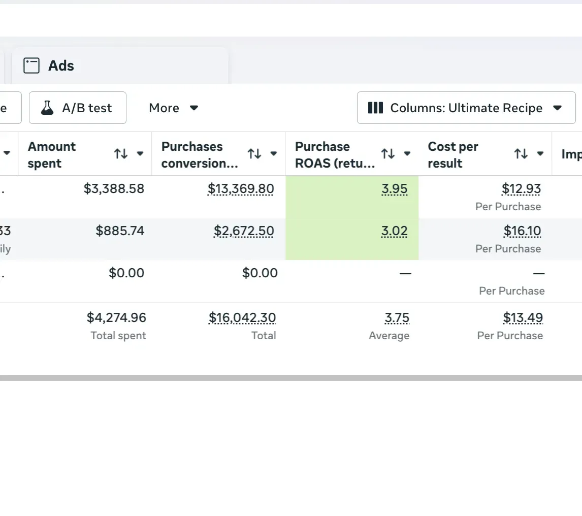Open the Ads tab
This screenshot has height=516, width=582.
coord(120,66)
